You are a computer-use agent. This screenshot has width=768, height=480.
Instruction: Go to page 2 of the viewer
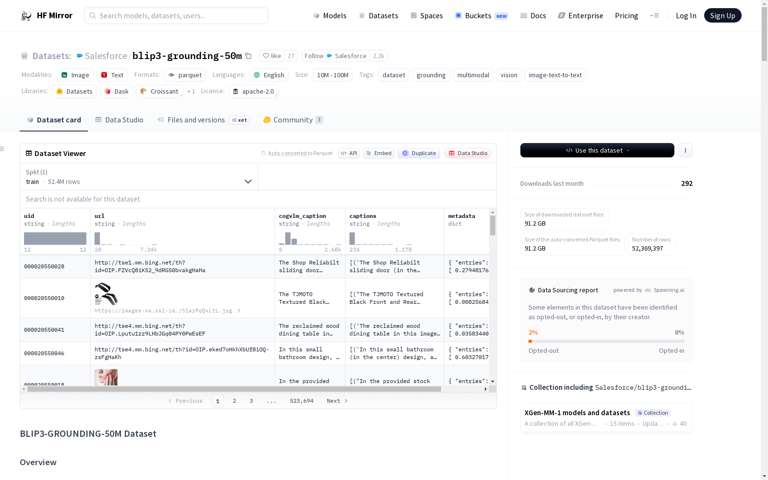(x=234, y=401)
